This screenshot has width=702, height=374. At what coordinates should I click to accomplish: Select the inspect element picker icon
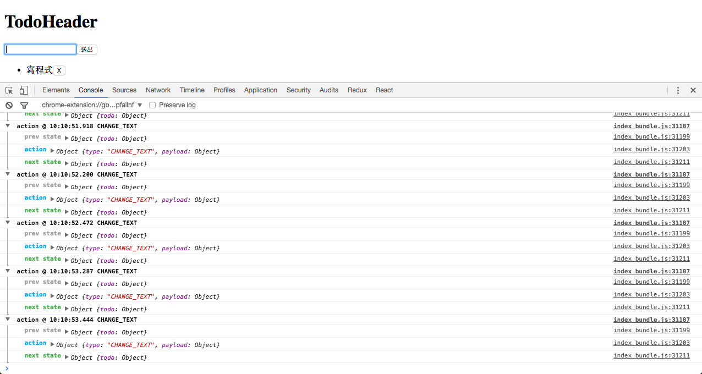click(x=9, y=90)
